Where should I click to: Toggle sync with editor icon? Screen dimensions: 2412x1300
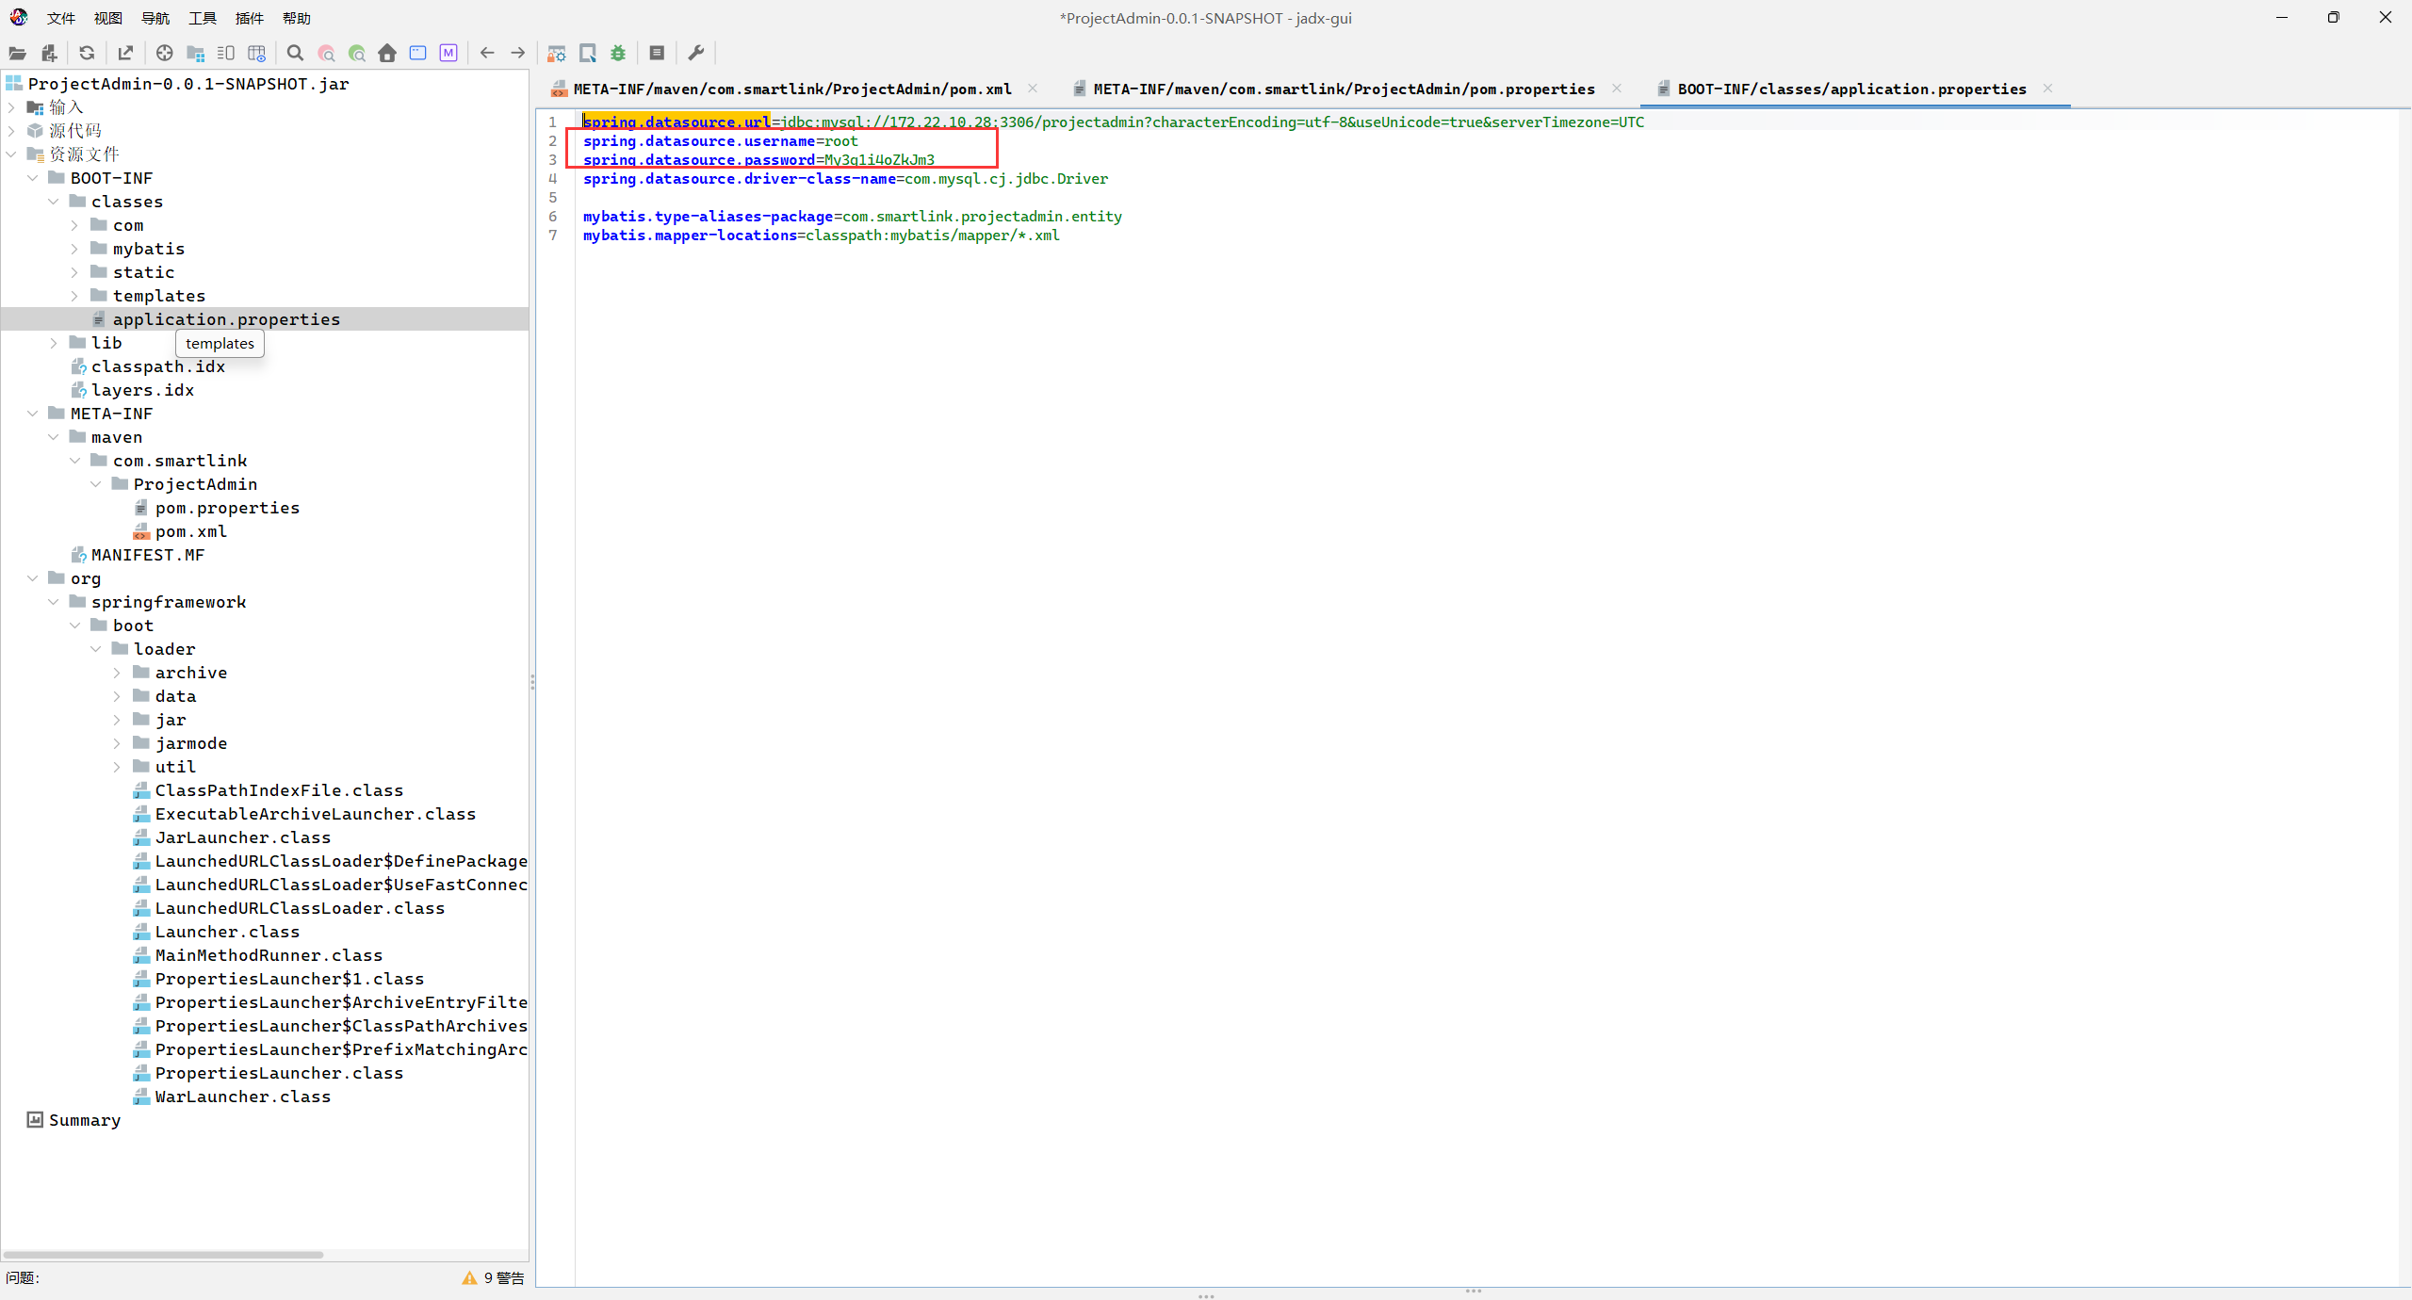164,53
